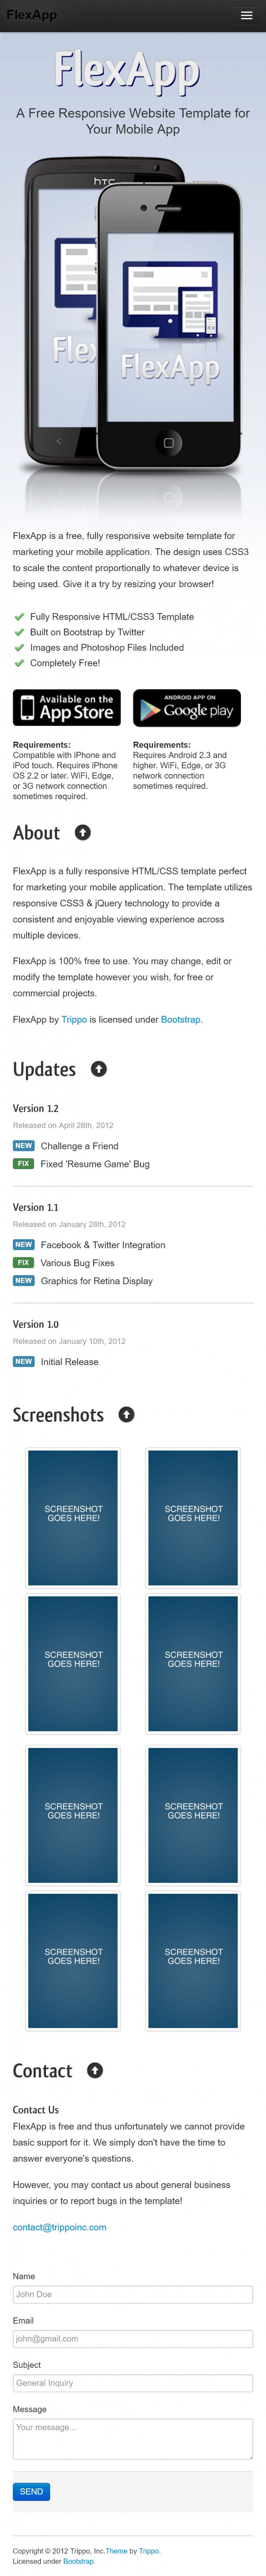Follow the Bootstrap link in About section

pyautogui.click(x=181, y=1019)
